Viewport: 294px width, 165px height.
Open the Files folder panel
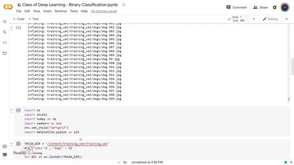(x=5, y=53)
